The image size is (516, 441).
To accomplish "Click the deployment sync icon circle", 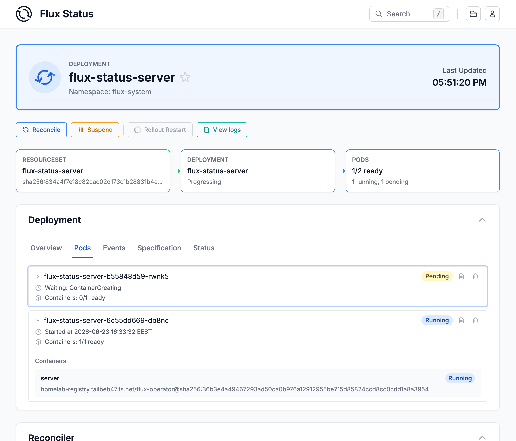I will [x=45, y=77].
